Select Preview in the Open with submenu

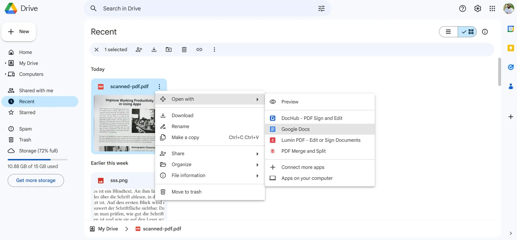320,102
